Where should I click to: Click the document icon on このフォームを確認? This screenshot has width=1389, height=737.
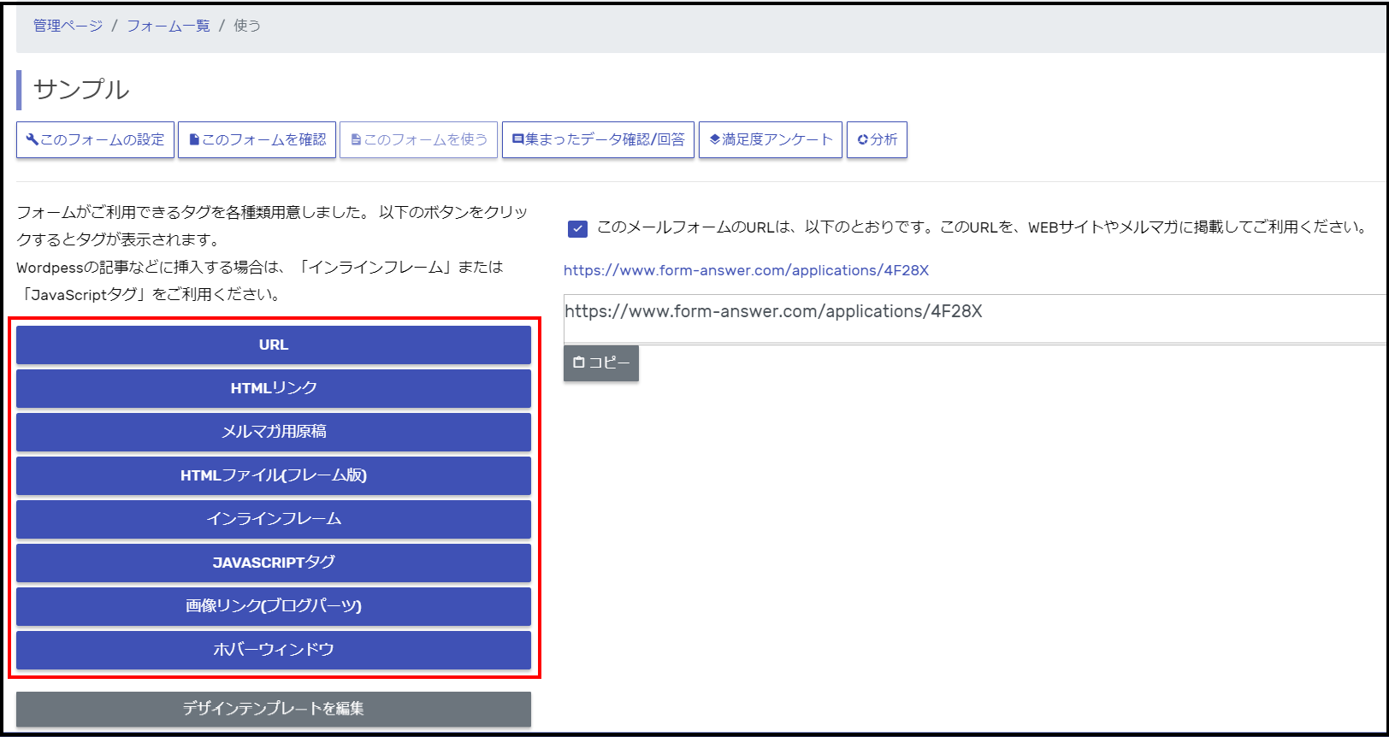pyautogui.click(x=194, y=139)
